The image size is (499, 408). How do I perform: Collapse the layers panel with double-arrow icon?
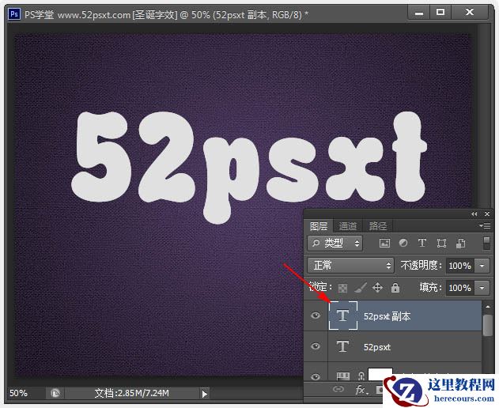(x=474, y=213)
